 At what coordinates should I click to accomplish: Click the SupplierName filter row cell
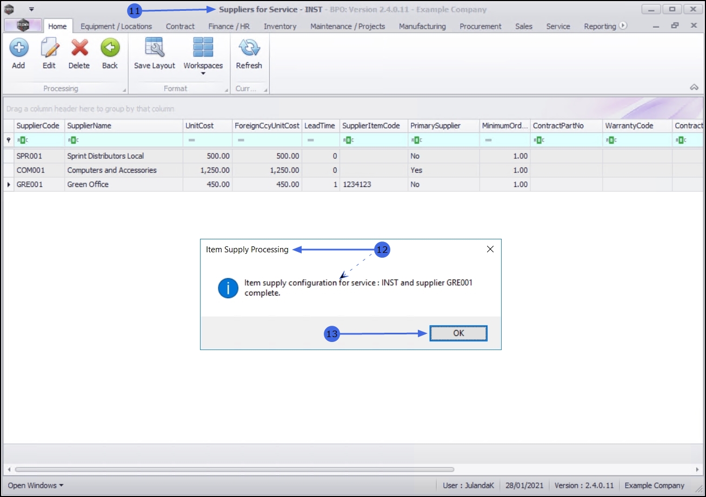(124, 140)
